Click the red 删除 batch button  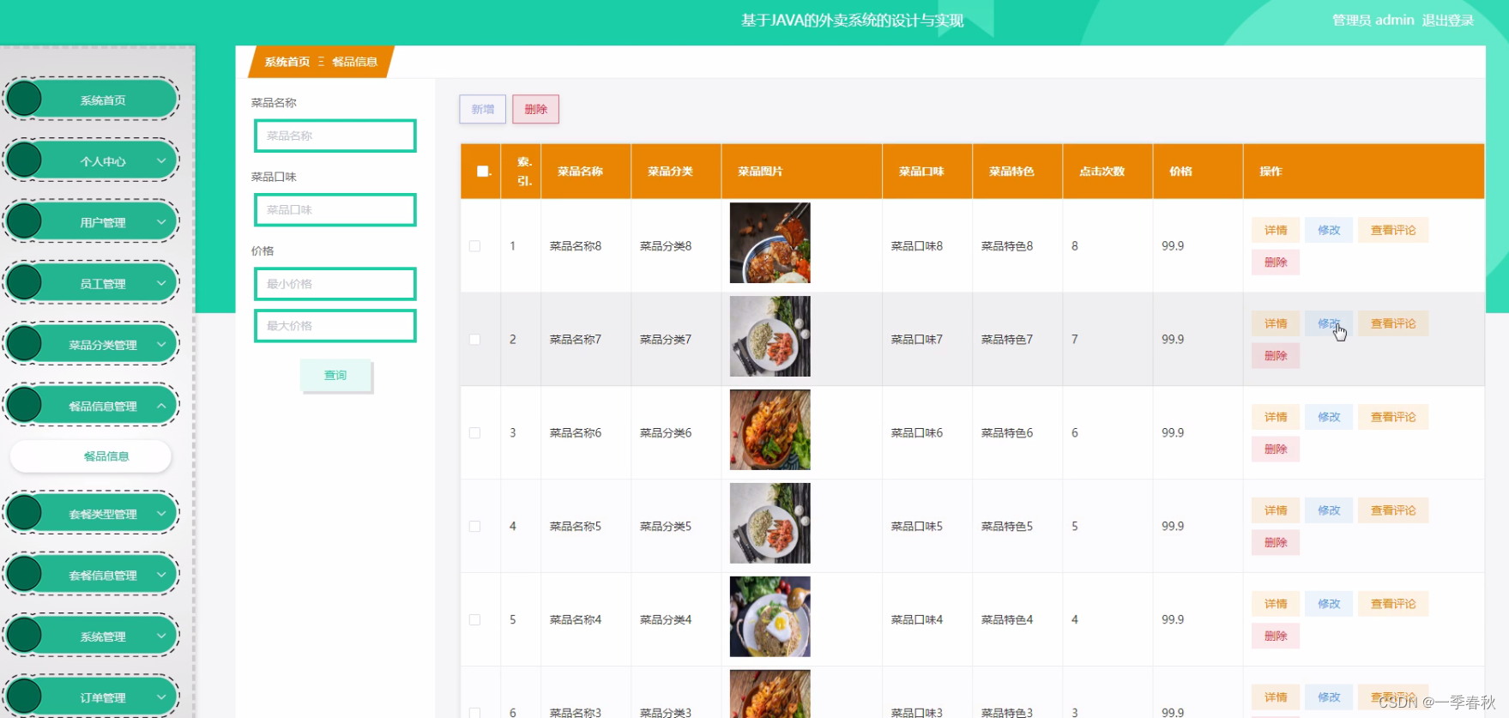tap(535, 109)
